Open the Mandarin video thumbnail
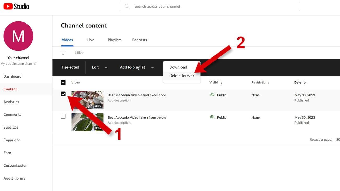 87,100
